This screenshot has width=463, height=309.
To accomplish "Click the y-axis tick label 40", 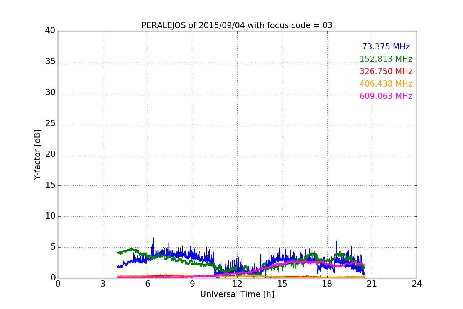I will (x=50, y=31).
